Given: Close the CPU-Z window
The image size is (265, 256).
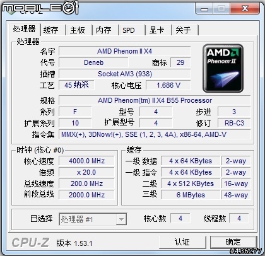Looking at the screenshot, I should click(x=245, y=9).
